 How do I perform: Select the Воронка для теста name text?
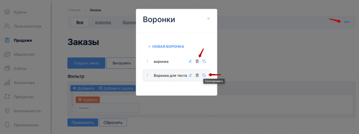tap(170, 75)
